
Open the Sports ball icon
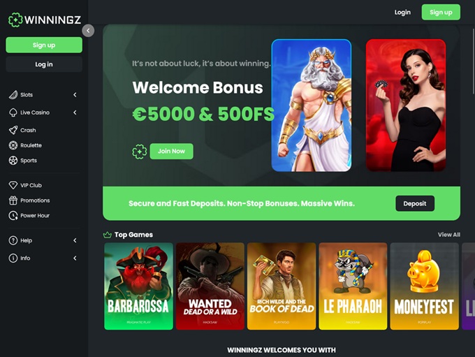pos(13,160)
